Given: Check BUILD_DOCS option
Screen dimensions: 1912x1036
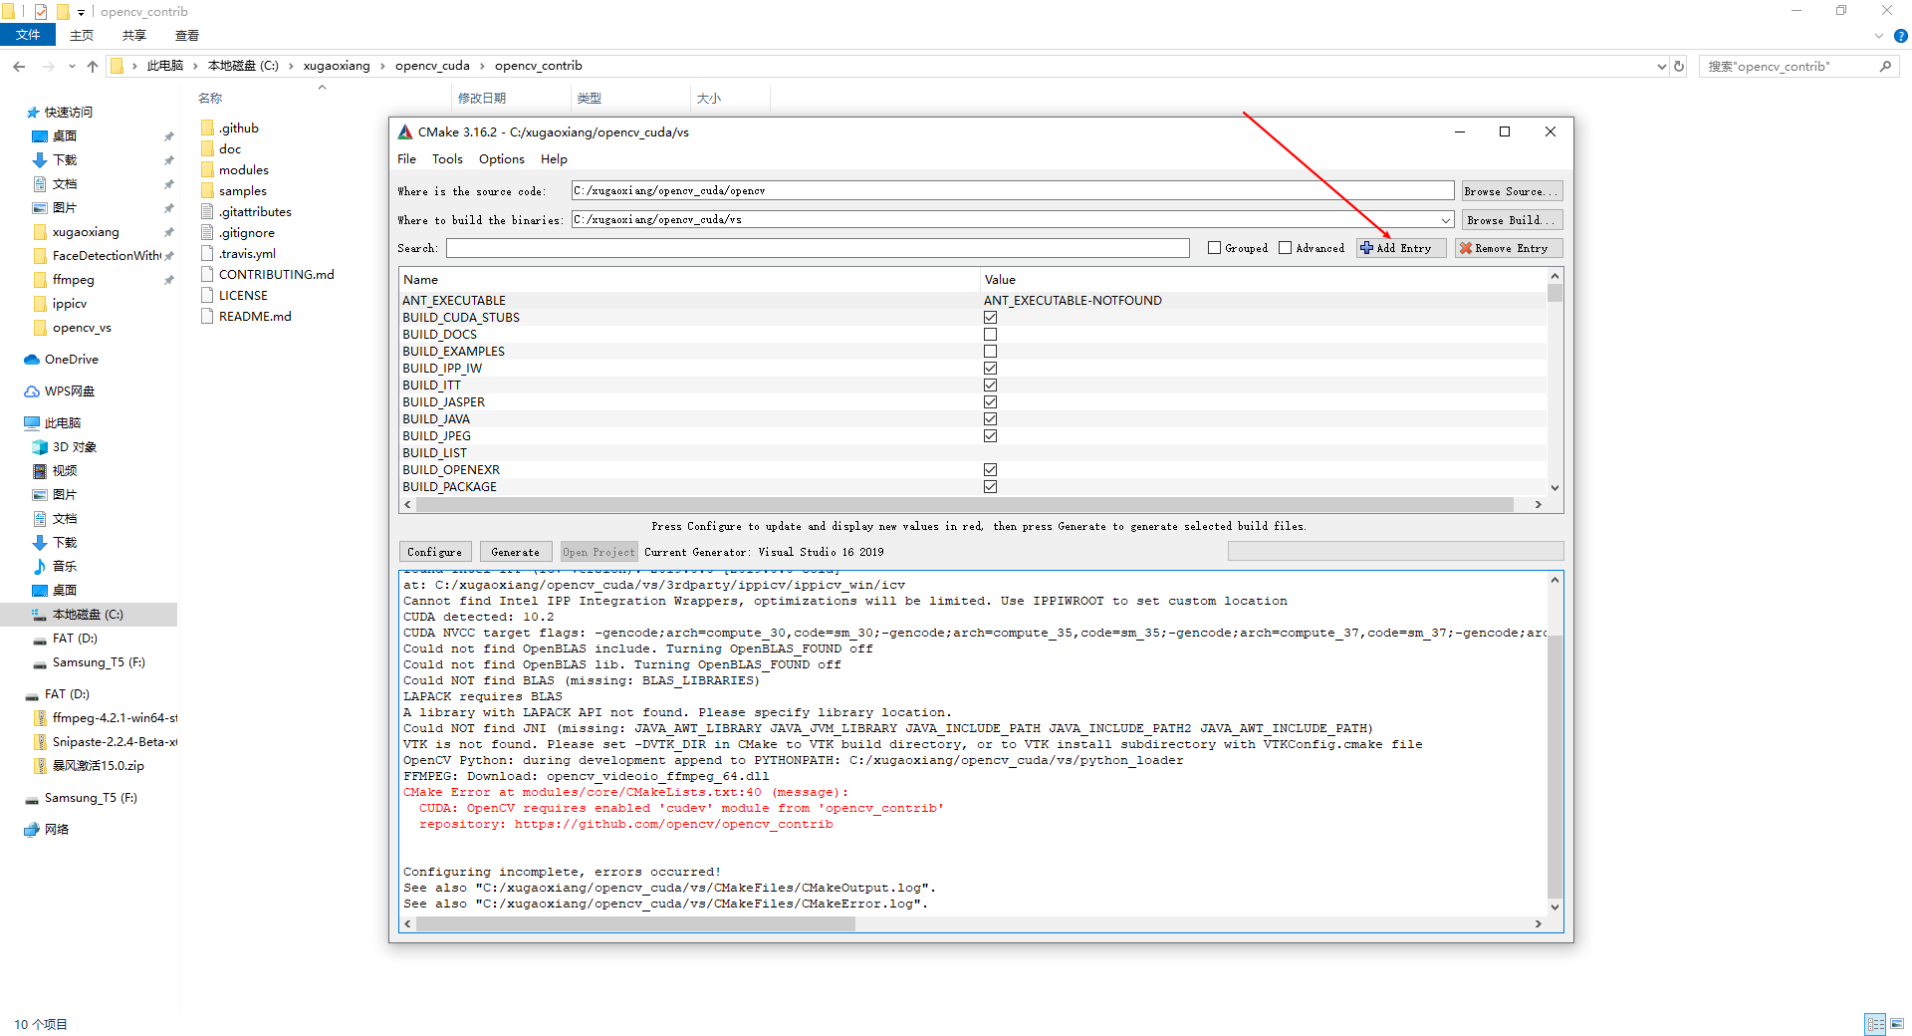Looking at the screenshot, I should [990, 334].
